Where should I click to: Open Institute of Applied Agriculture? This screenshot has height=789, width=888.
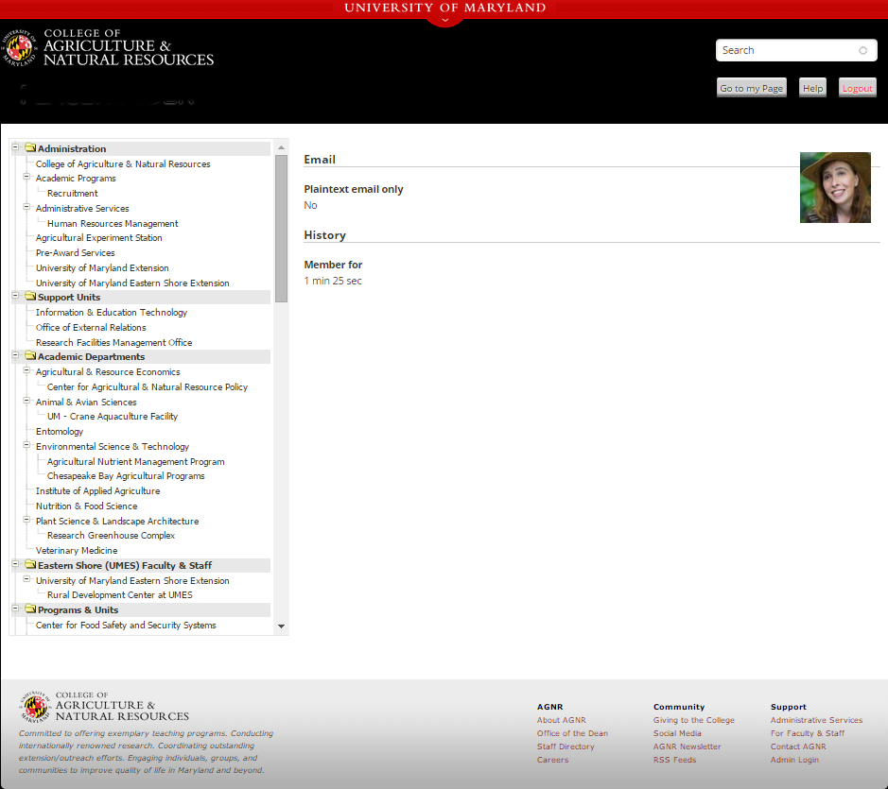[x=98, y=491]
